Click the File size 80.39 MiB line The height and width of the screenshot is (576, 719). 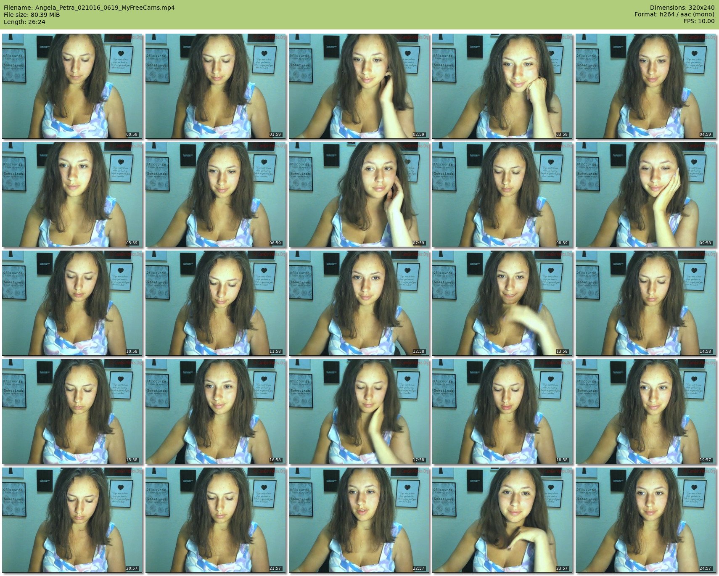tap(32, 15)
